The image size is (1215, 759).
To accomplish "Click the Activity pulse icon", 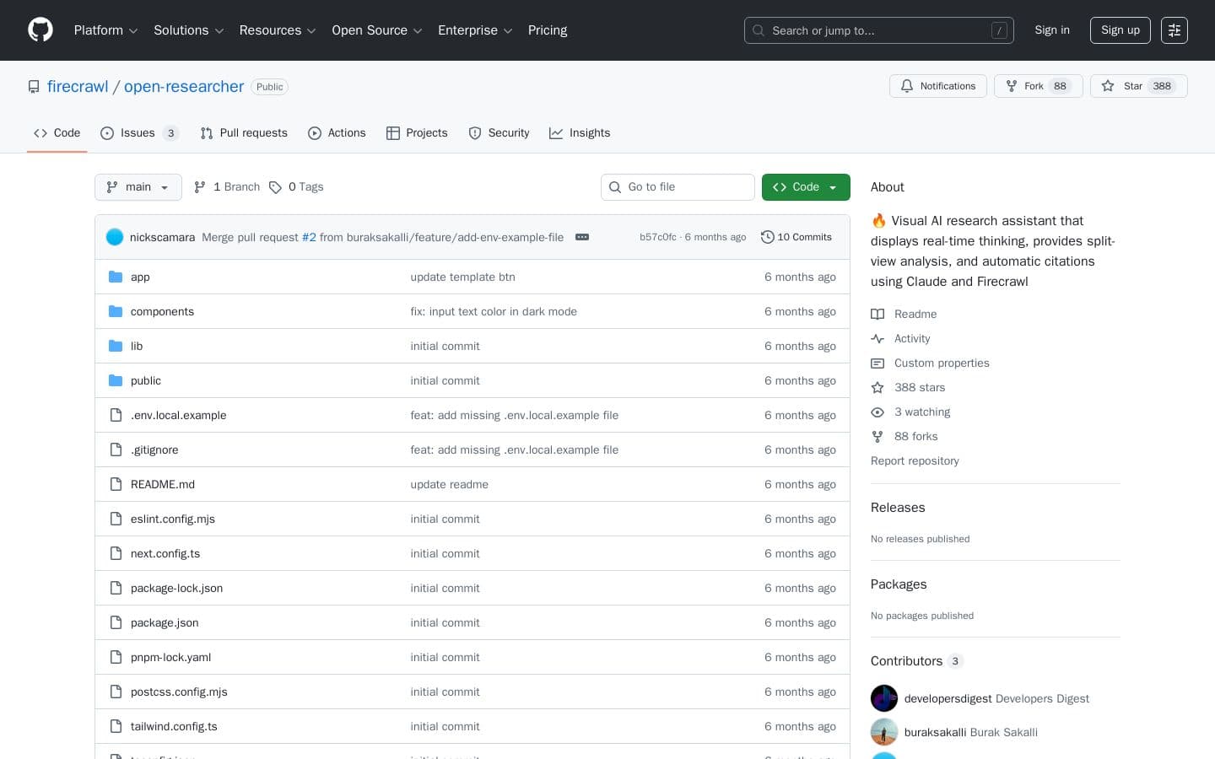I will pos(878,338).
